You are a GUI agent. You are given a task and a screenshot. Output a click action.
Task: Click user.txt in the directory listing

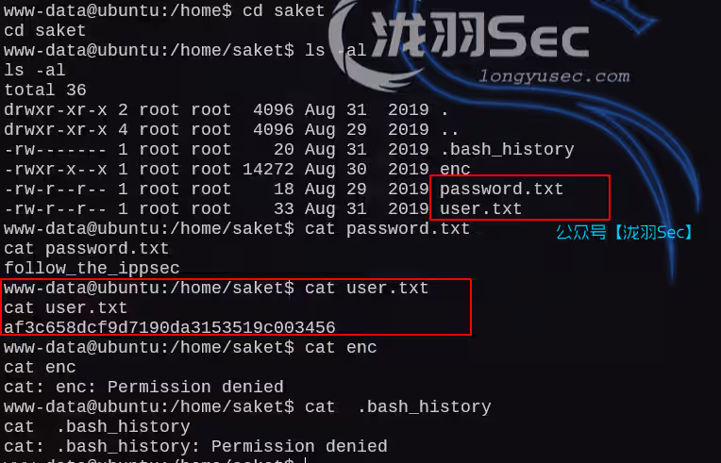click(x=480, y=208)
